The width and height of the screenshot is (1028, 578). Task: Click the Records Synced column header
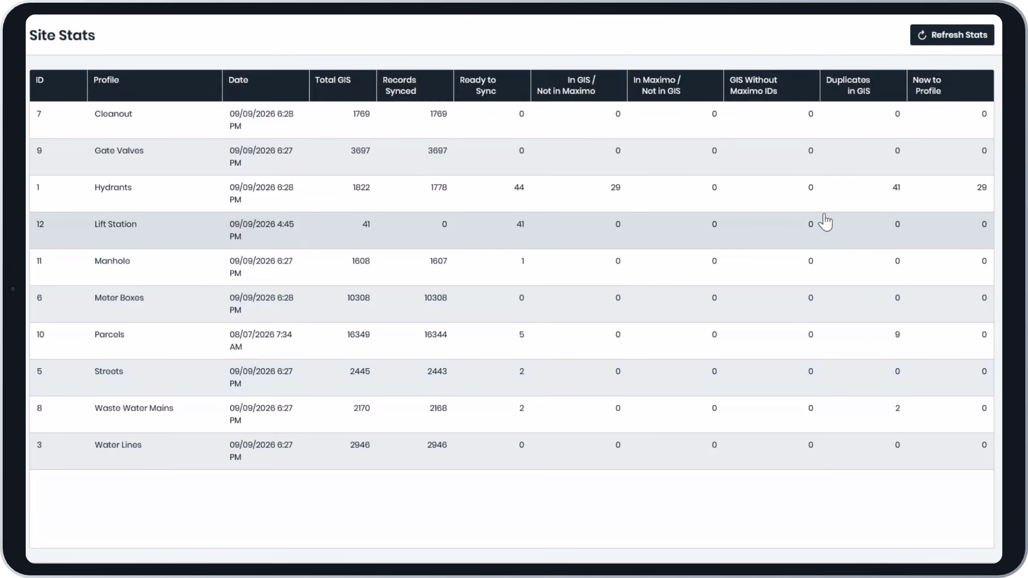click(415, 86)
